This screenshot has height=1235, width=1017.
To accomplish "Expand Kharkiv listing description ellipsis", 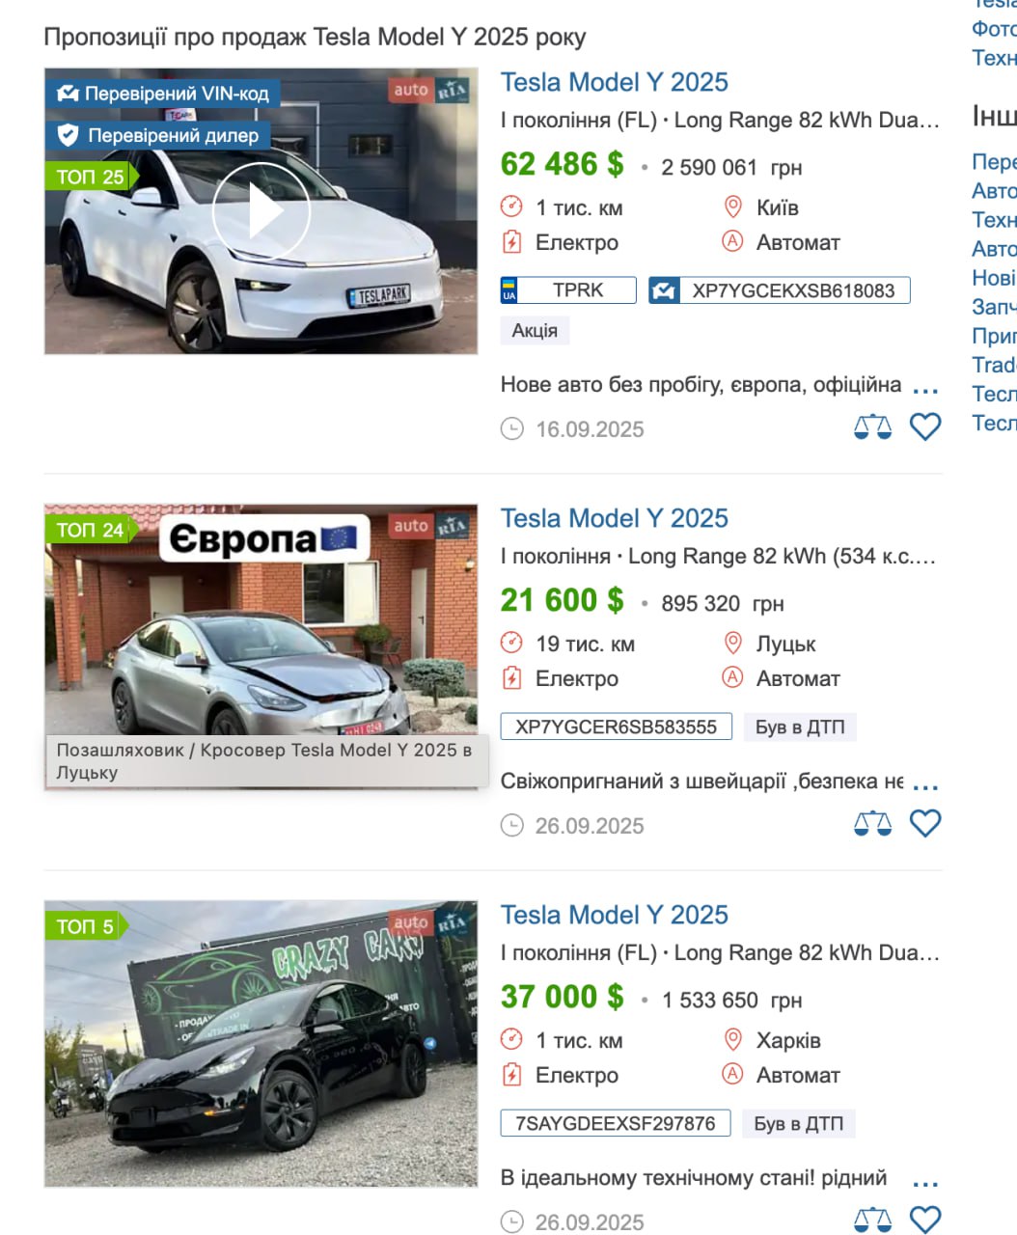I will (925, 1182).
